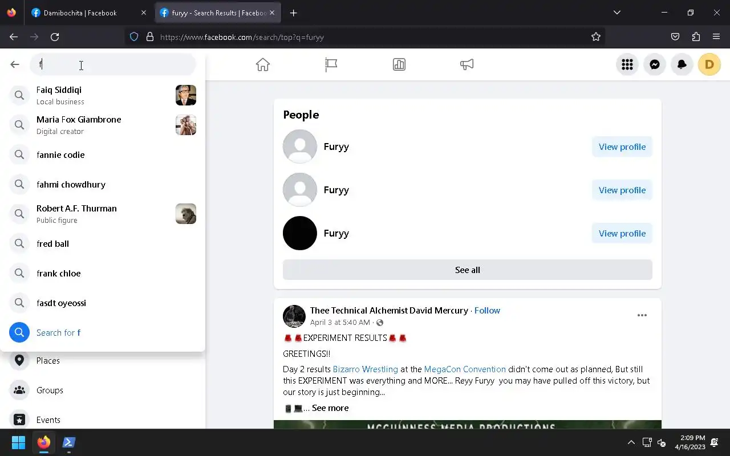The width and height of the screenshot is (730, 456).
Task: Bookmark this page with the star icon
Action: click(x=596, y=36)
